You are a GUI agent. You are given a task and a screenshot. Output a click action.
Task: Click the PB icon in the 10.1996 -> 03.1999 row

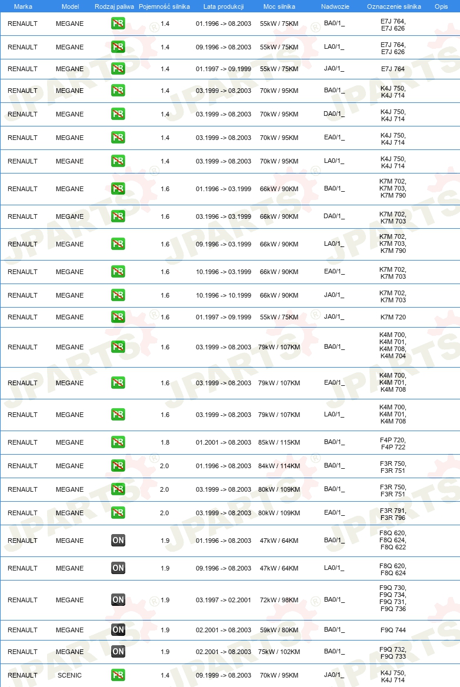pos(118,272)
